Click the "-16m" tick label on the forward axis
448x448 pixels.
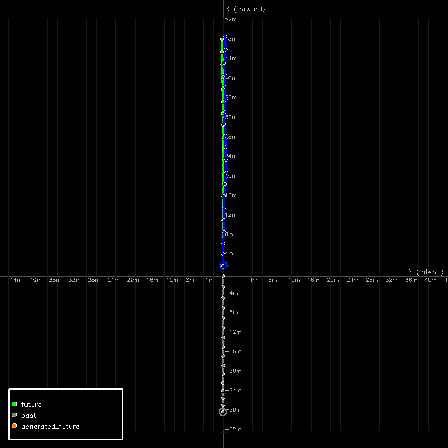(x=234, y=351)
